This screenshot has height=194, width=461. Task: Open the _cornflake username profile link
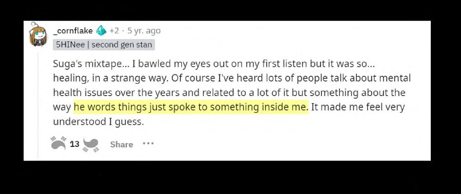click(73, 31)
